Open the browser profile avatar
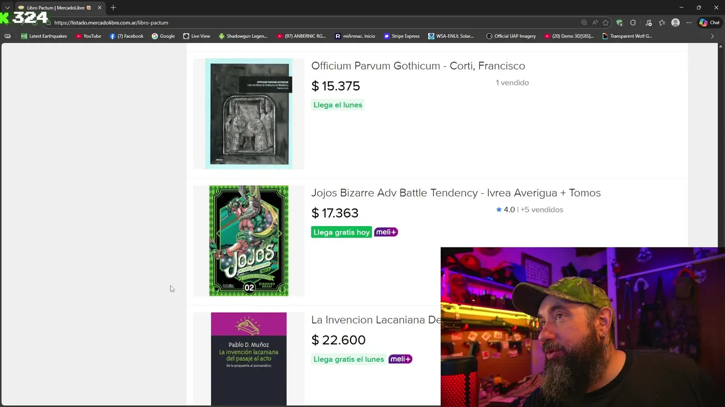Image resolution: width=725 pixels, height=407 pixels. point(675,23)
